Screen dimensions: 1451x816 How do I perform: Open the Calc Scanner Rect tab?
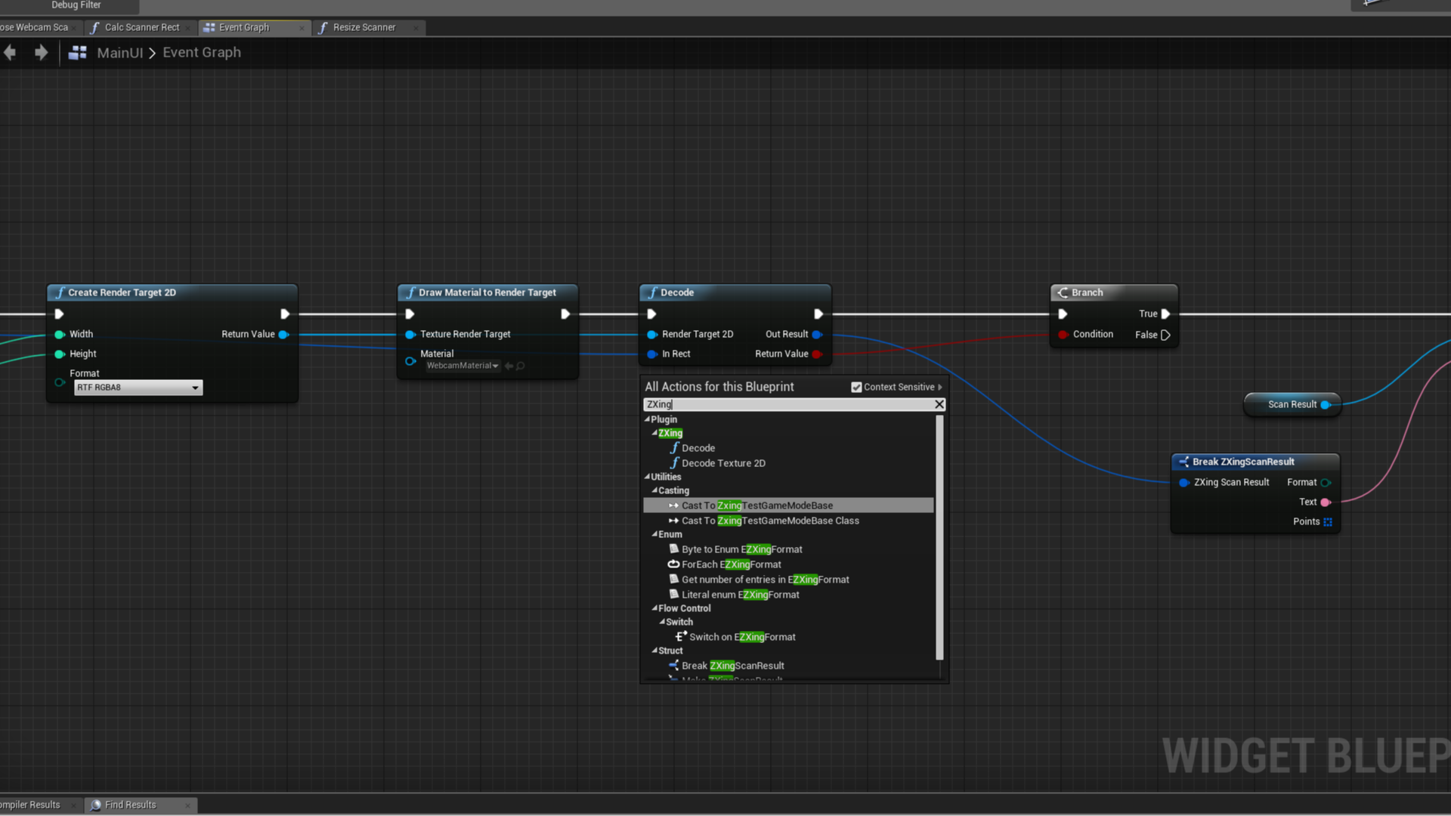141,27
